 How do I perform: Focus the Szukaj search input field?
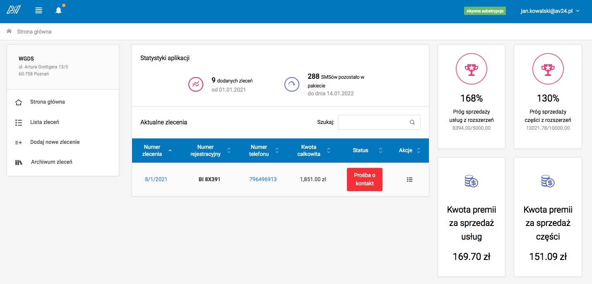click(373, 122)
